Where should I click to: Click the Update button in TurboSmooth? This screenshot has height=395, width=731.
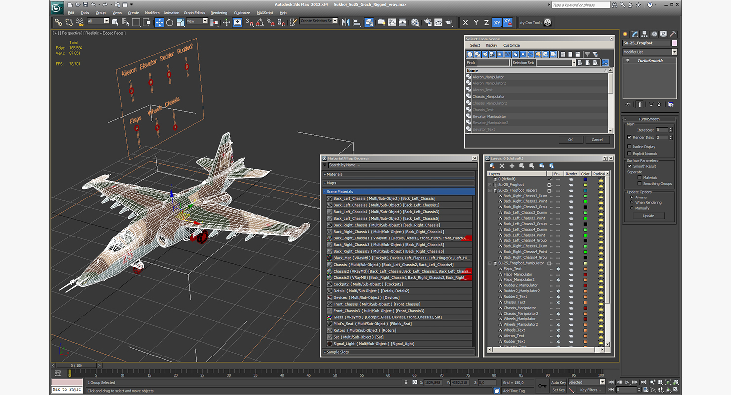[x=649, y=216]
